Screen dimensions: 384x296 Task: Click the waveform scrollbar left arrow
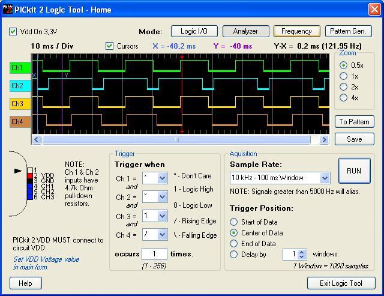coord(37,140)
